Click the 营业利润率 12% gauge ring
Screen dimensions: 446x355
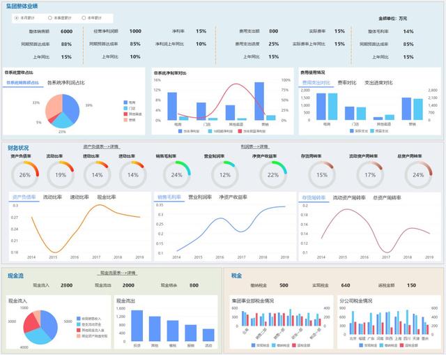(x=224, y=174)
